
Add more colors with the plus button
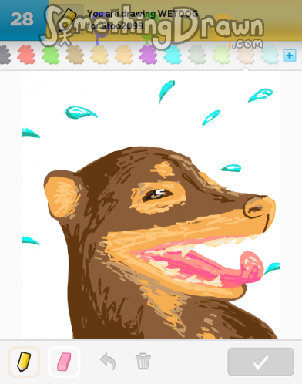click(x=290, y=56)
